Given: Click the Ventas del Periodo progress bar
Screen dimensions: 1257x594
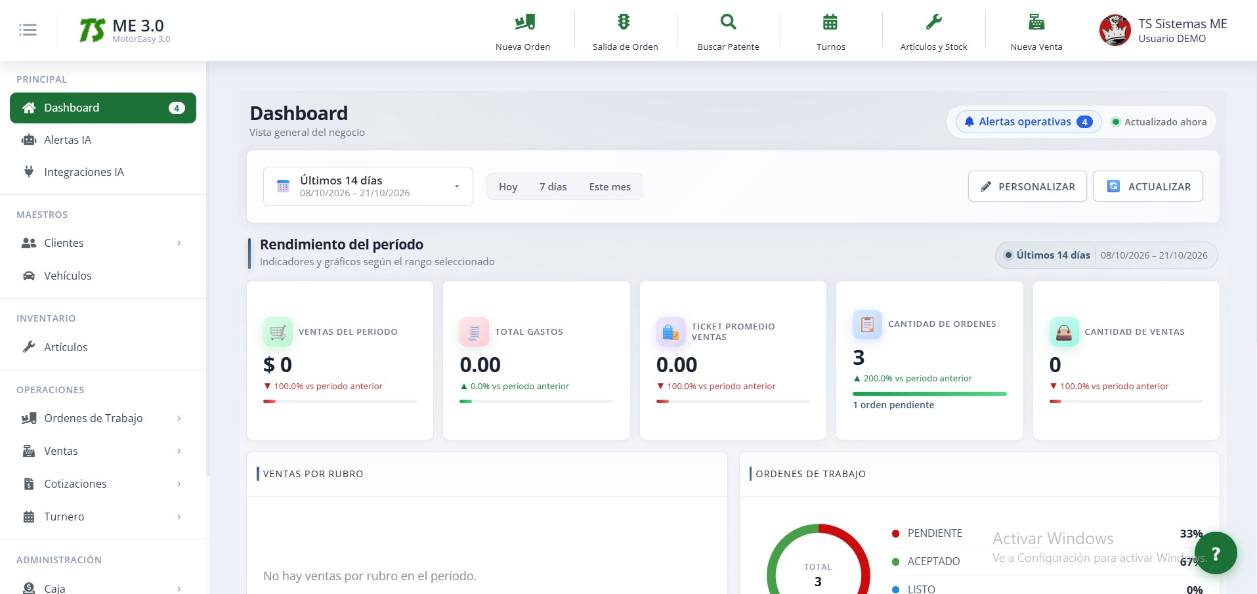Looking at the screenshot, I should pos(339,401).
